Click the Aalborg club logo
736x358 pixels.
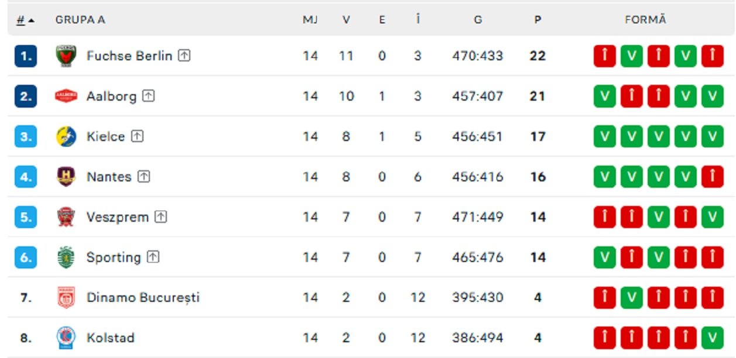(66, 96)
